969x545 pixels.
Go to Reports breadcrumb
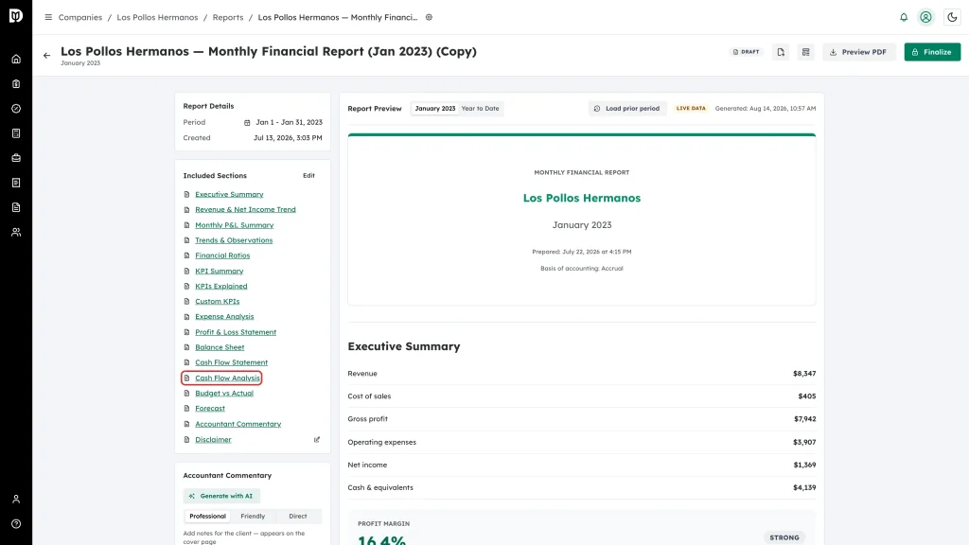(x=228, y=17)
